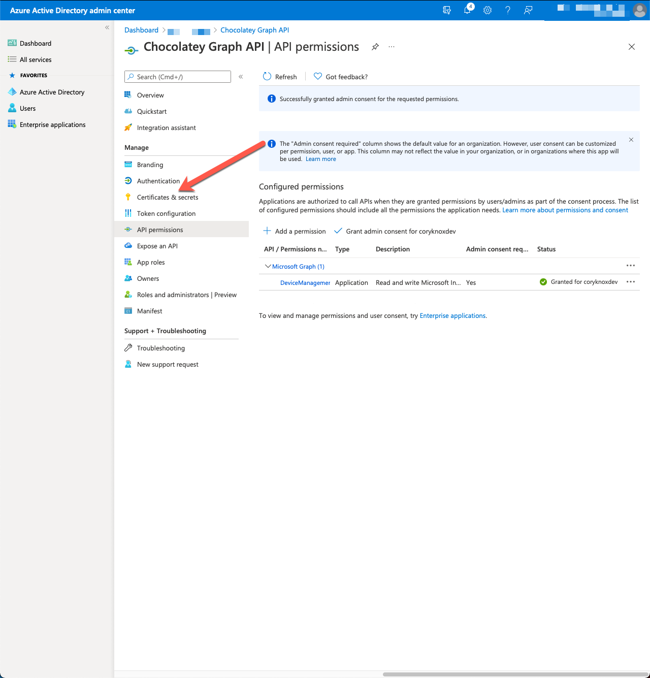Viewport: 650px width, 678px height.
Task: Click the Chocolatey Graph API app icon
Action: (x=132, y=50)
